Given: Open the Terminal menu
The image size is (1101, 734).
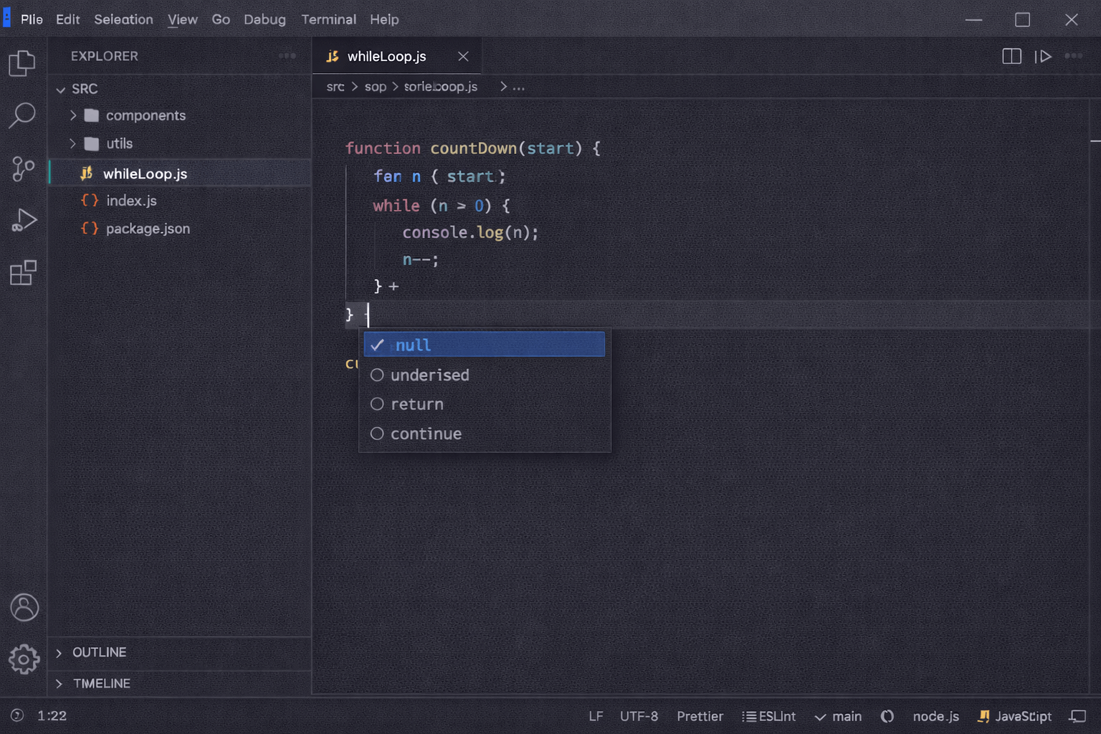Looking at the screenshot, I should pyautogui.click(x=328, y=19).
